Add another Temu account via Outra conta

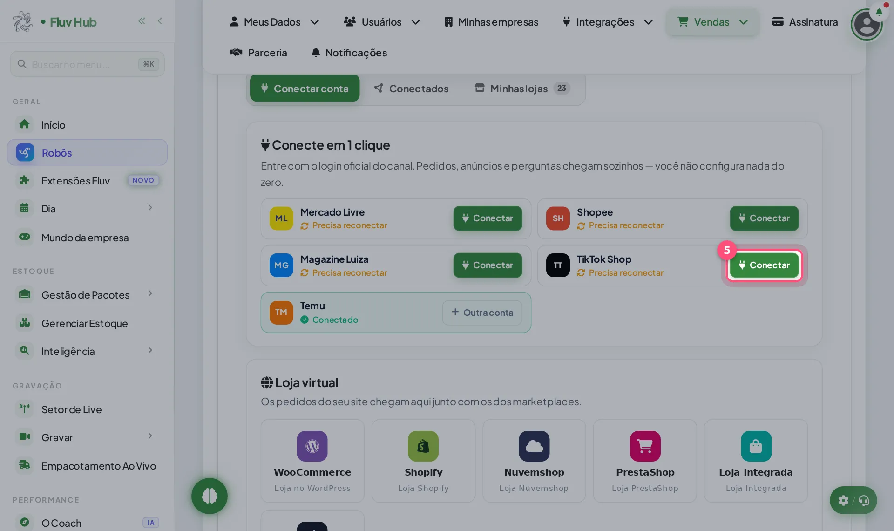tap(482, 312)
